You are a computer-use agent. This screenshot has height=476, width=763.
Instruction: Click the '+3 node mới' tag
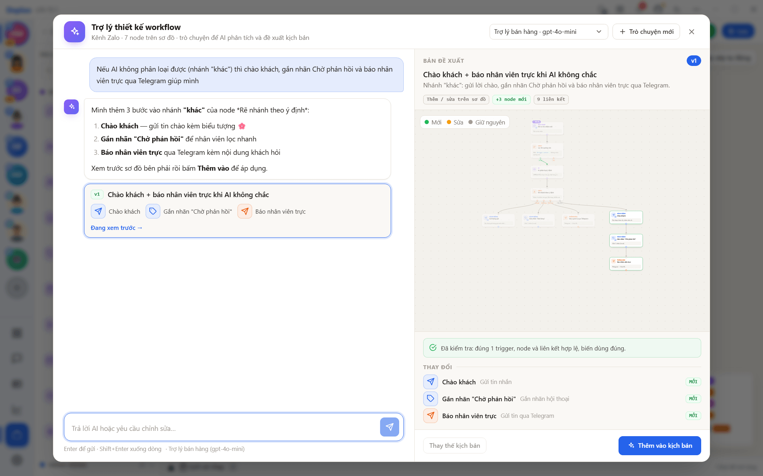[511, 99]
